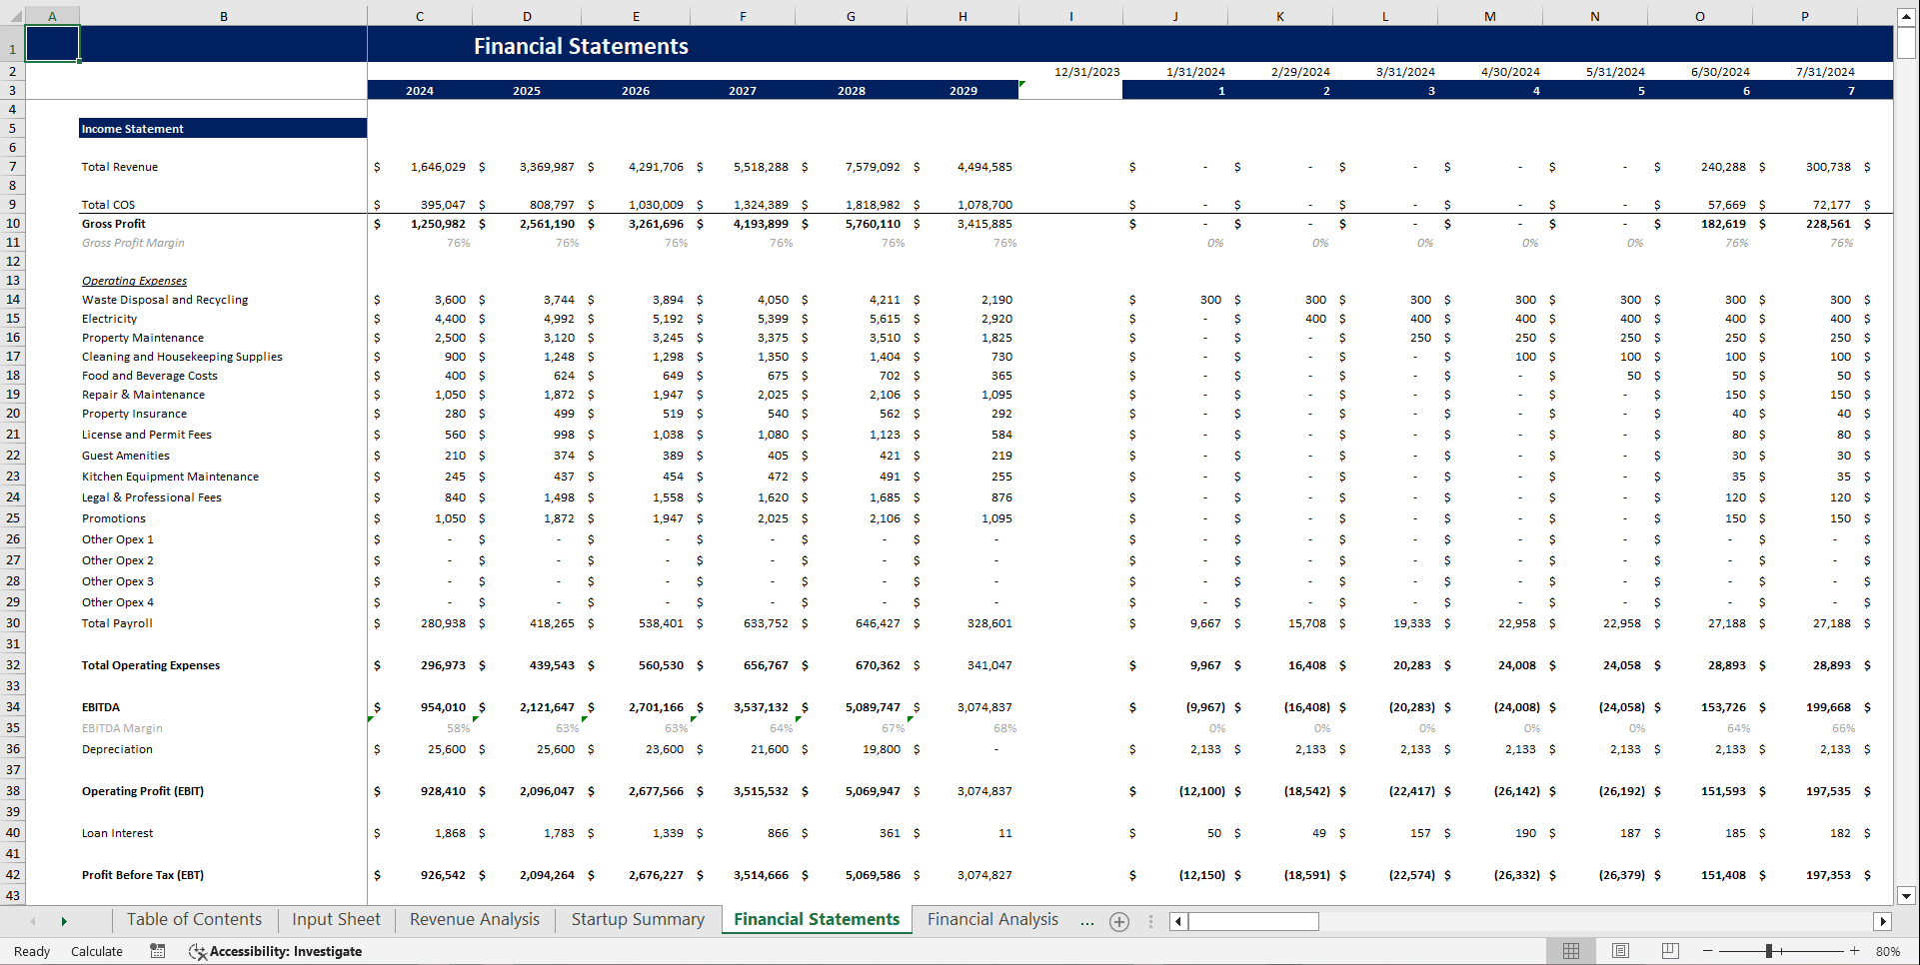Add a new worksheet with the plus icon

point(1119,922)
